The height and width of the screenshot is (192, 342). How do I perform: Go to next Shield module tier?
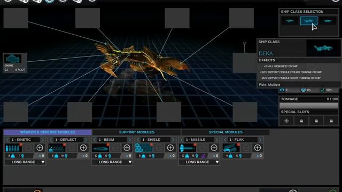[x=173, y=140]
